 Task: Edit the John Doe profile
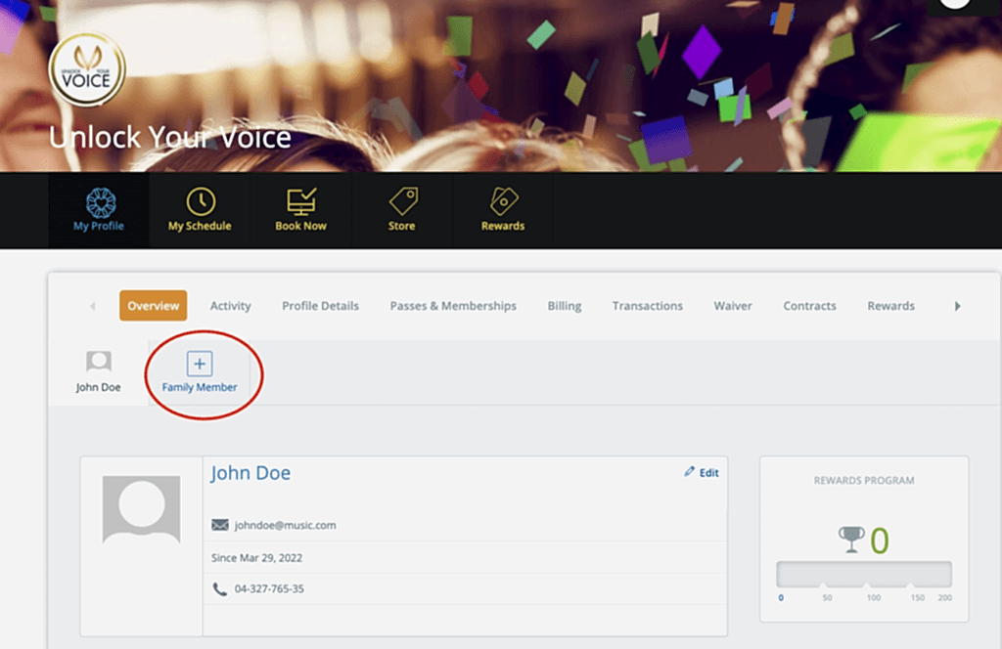[701, 472]
